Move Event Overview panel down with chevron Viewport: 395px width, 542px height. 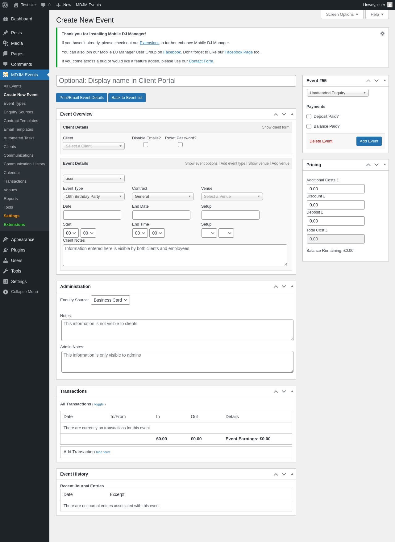284,114
